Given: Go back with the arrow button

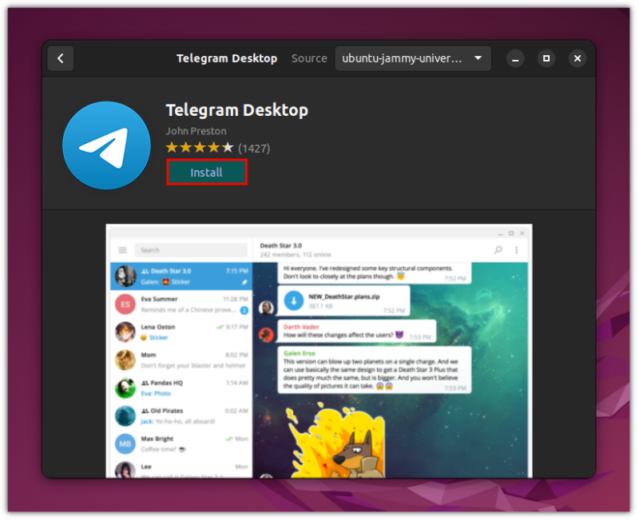Looking at the screenshot, I should pyautogui.click(x=61, y=58).
